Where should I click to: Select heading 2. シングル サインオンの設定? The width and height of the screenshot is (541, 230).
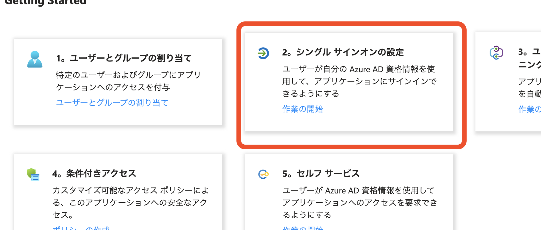343,52
